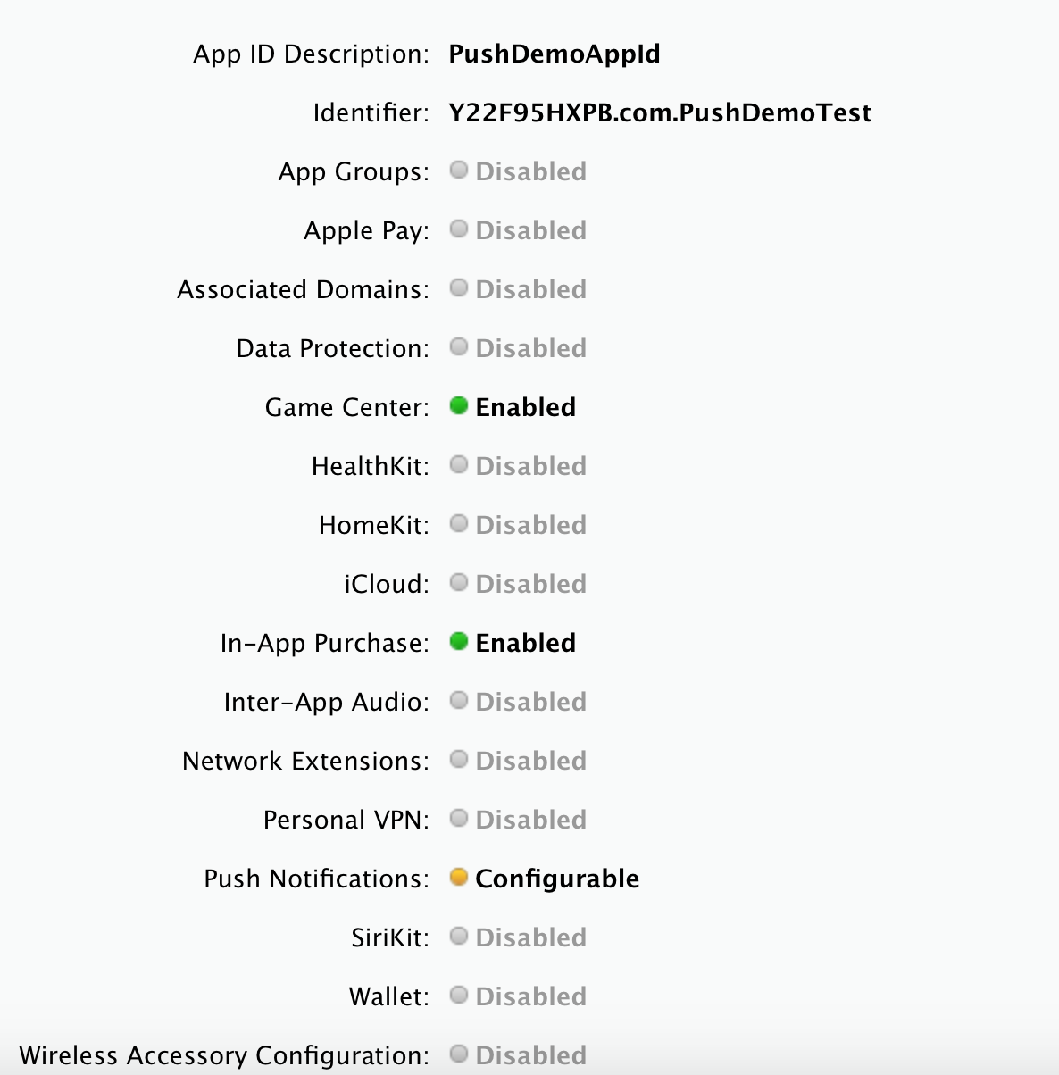Click the gray iCloud status dot

(459, 583)
